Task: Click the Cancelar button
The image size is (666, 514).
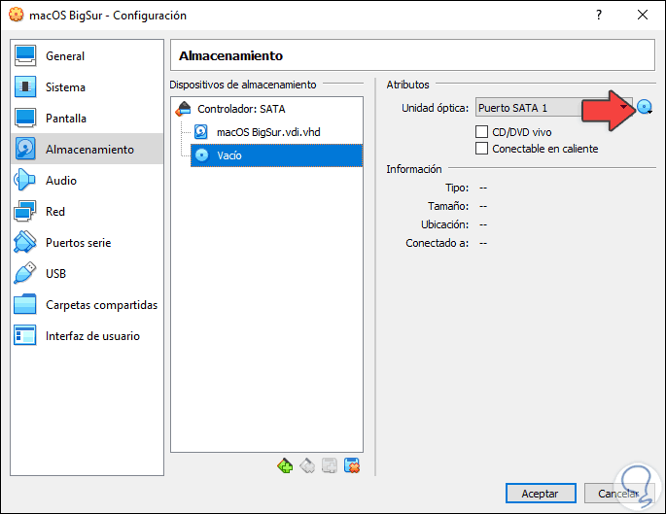Action: [x=618, y=494]
